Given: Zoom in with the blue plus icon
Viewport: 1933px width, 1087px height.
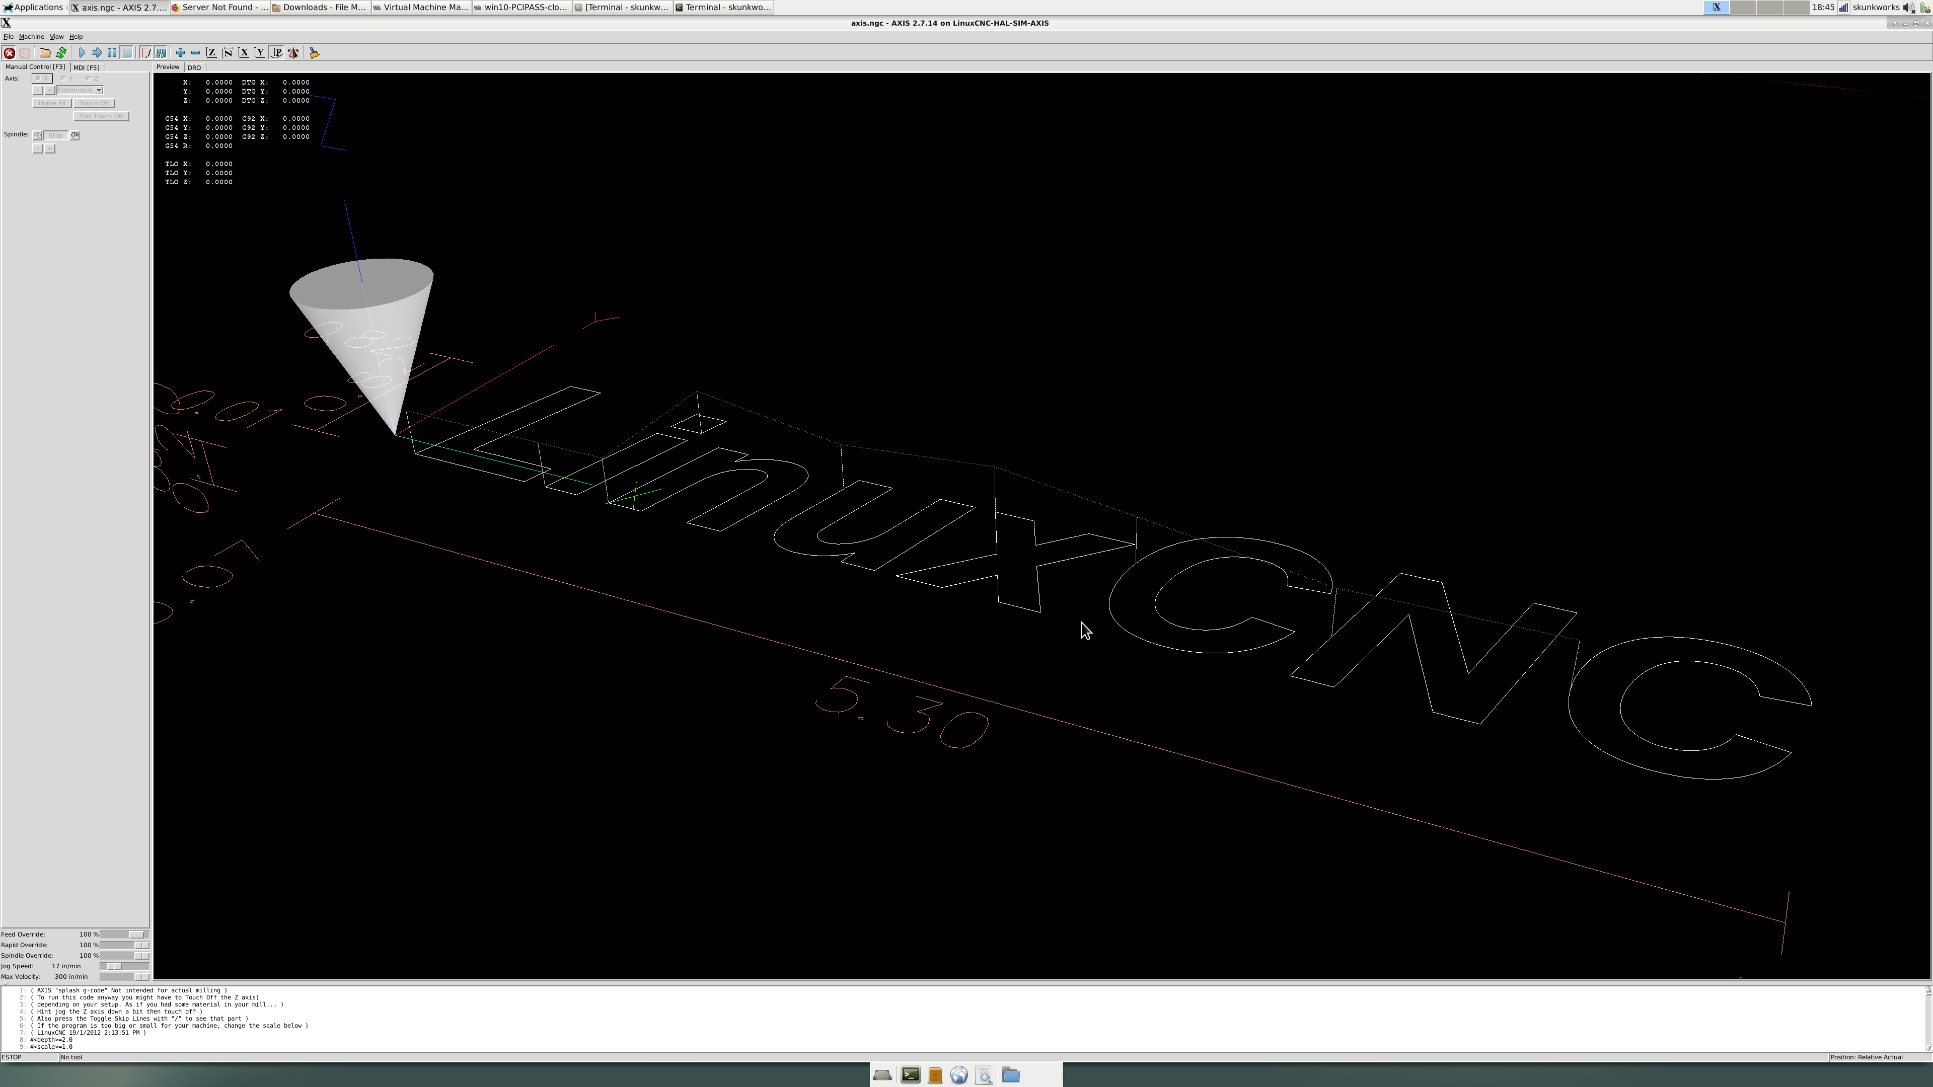Looking at the screenshot, I should pyautogui.click(x=180, y=52).
